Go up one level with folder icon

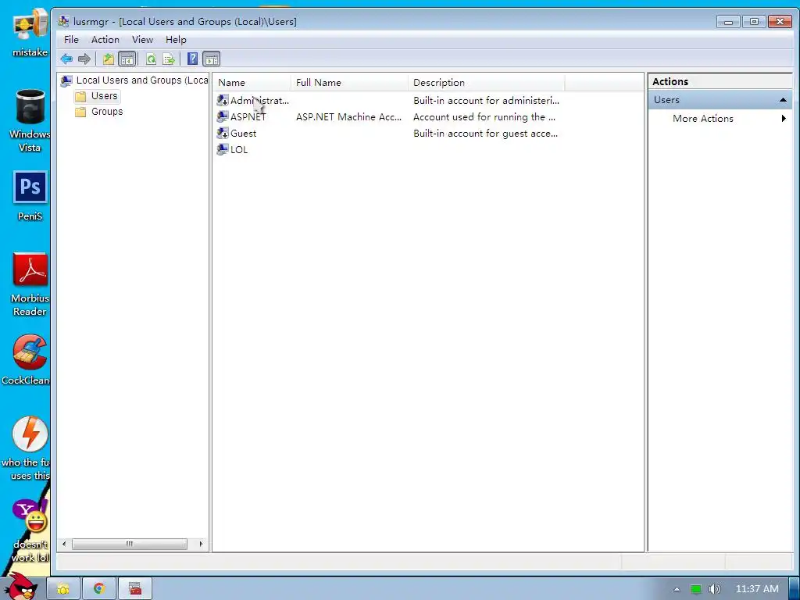(x=108, y=59)
